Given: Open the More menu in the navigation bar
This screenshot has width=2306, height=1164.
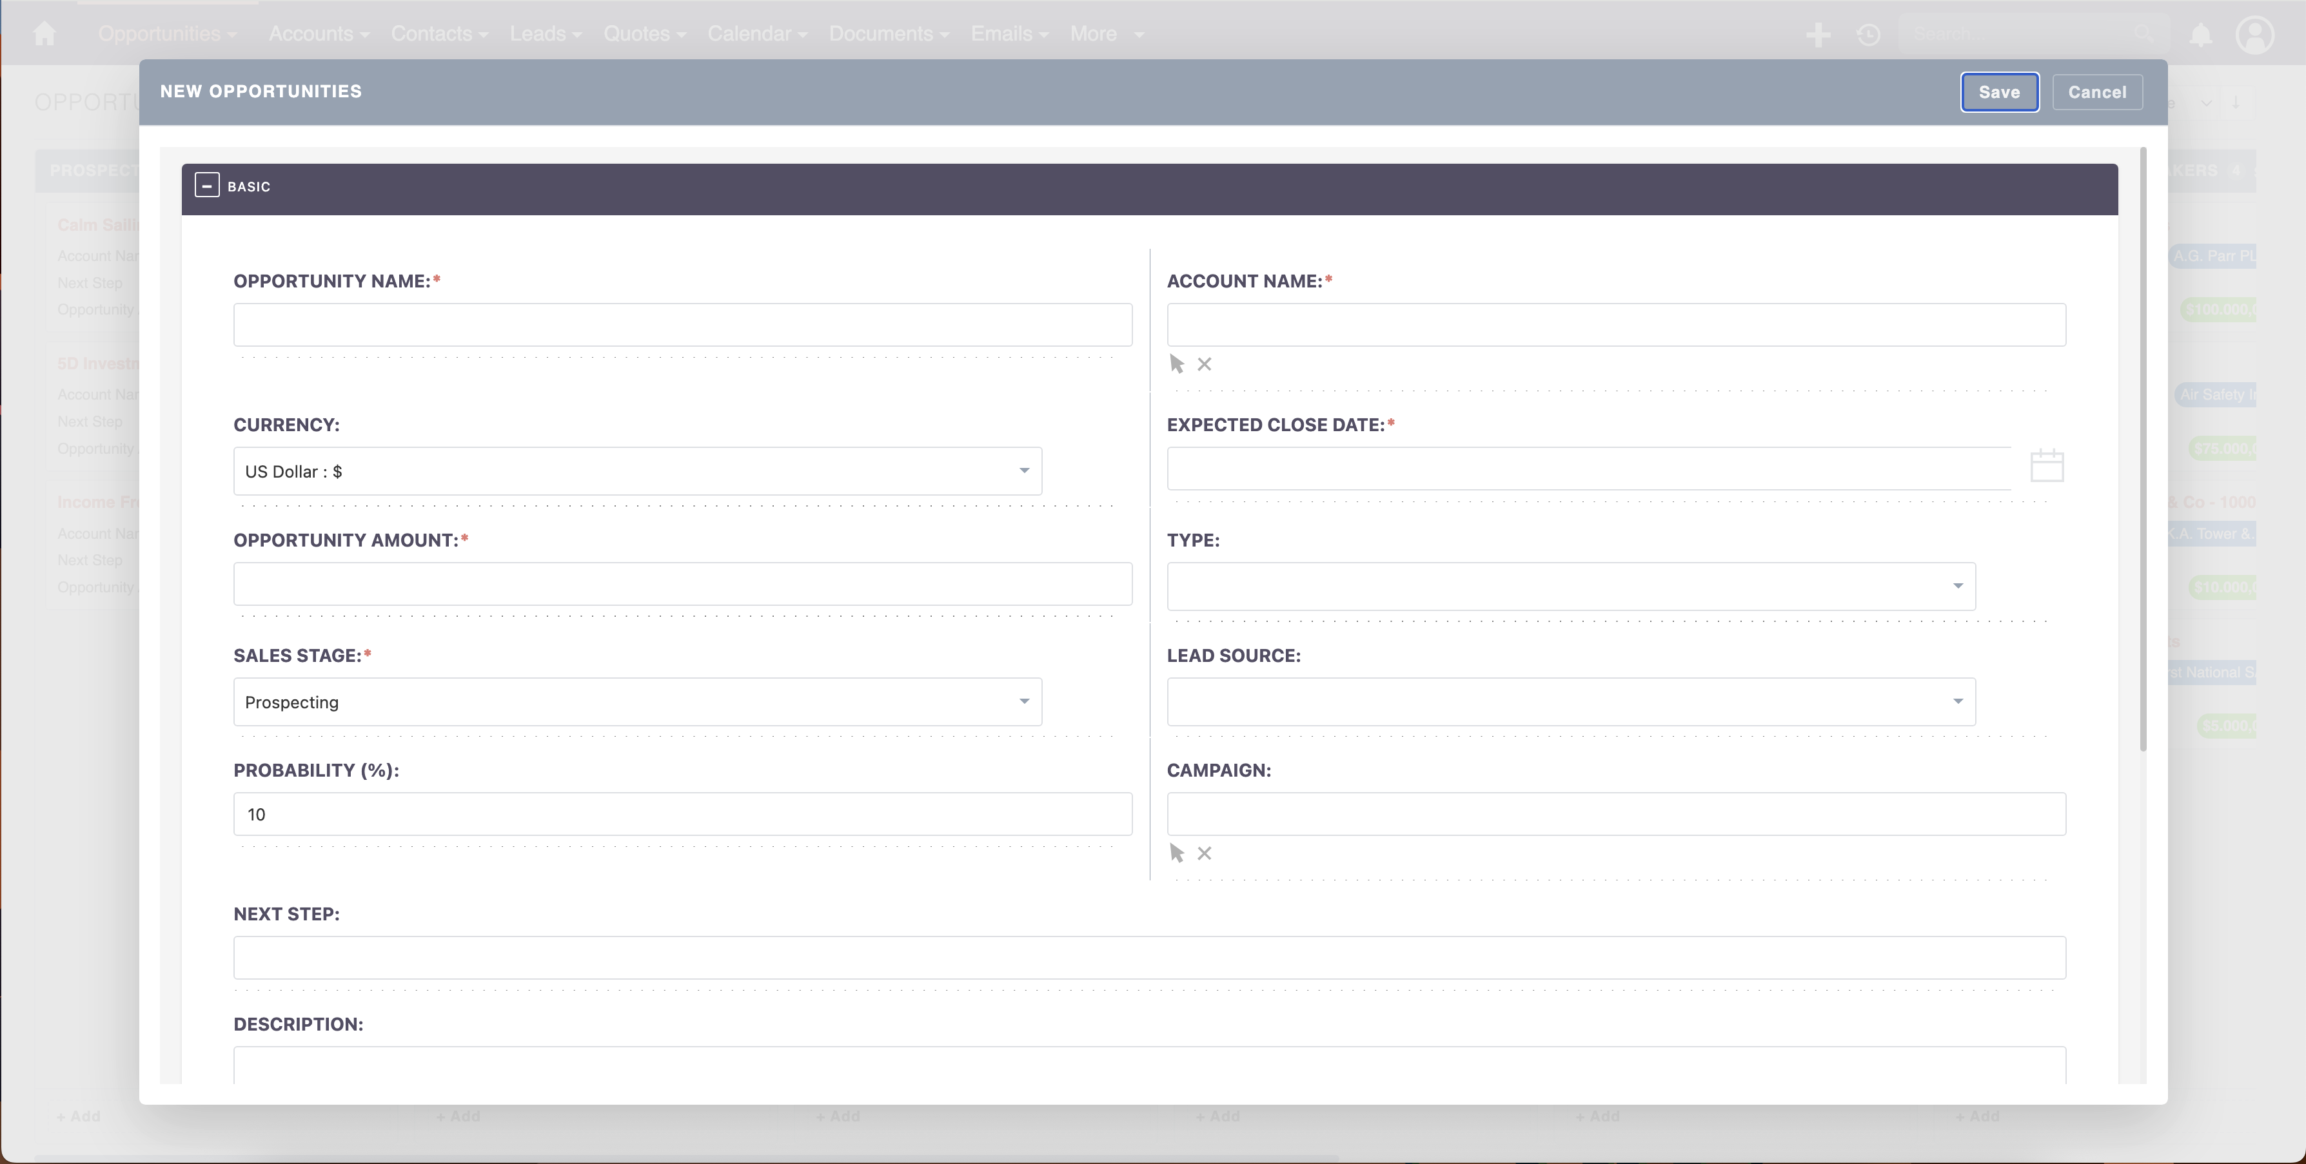Looking at the screenshot, I should click(x=1107, y=34).
